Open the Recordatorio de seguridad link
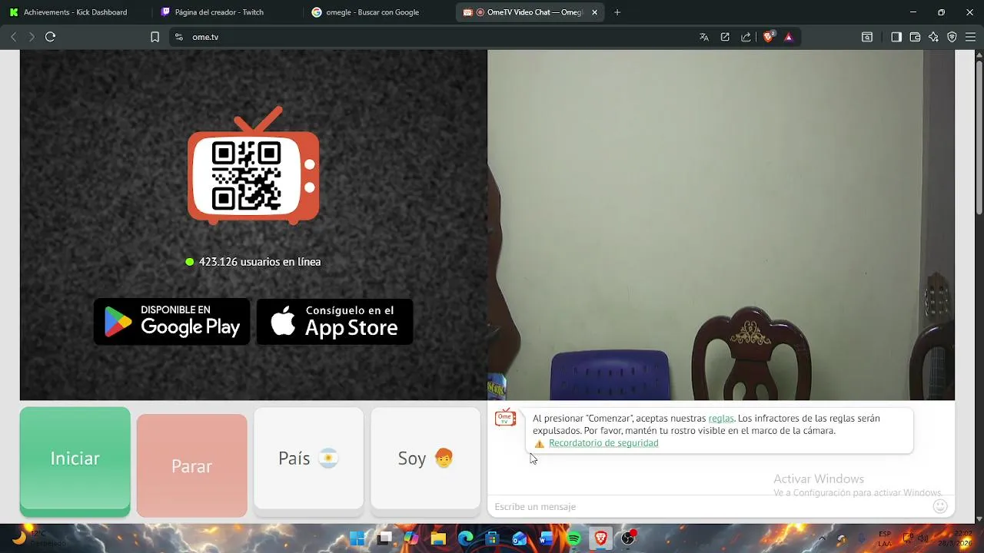 pyautogui.click(x=603, y=443)
